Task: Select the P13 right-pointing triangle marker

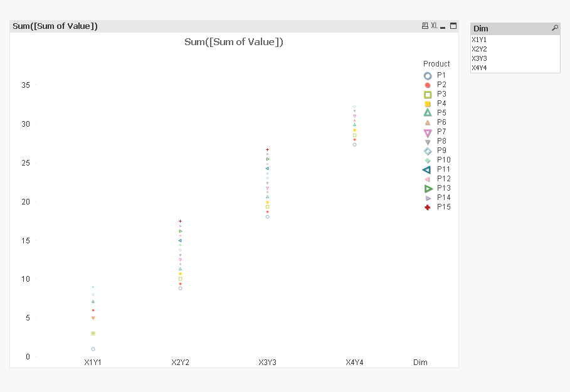Action: [427, 188]
